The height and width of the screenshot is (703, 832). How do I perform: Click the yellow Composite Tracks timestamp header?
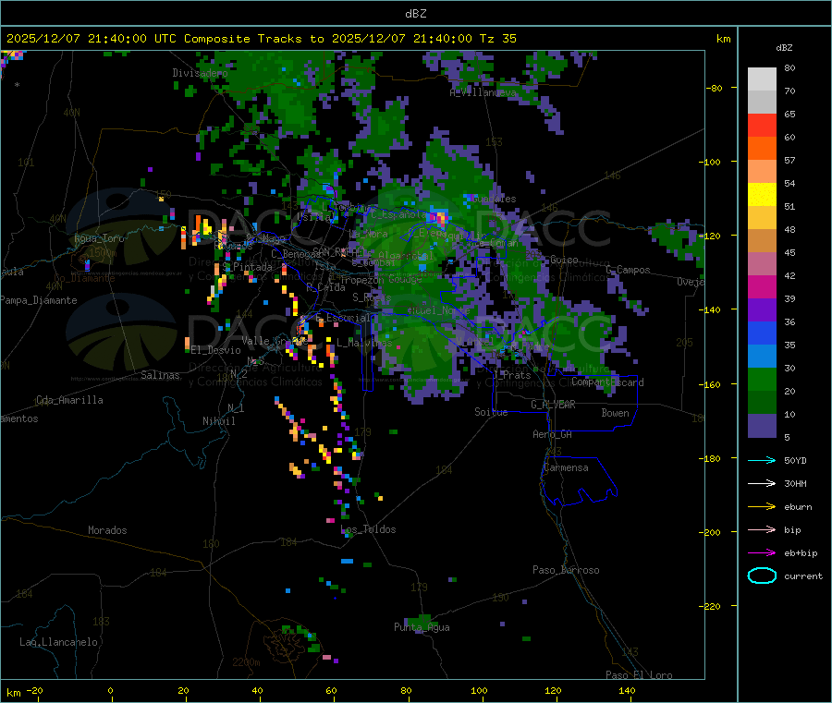[x=262, y=39]
